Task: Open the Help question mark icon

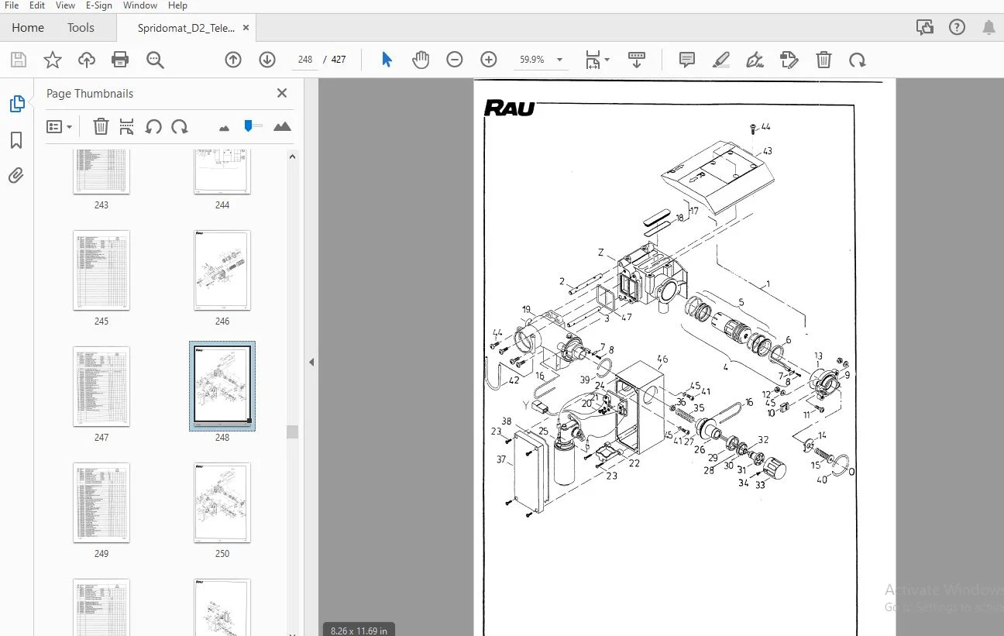Action: click(957, 27)
